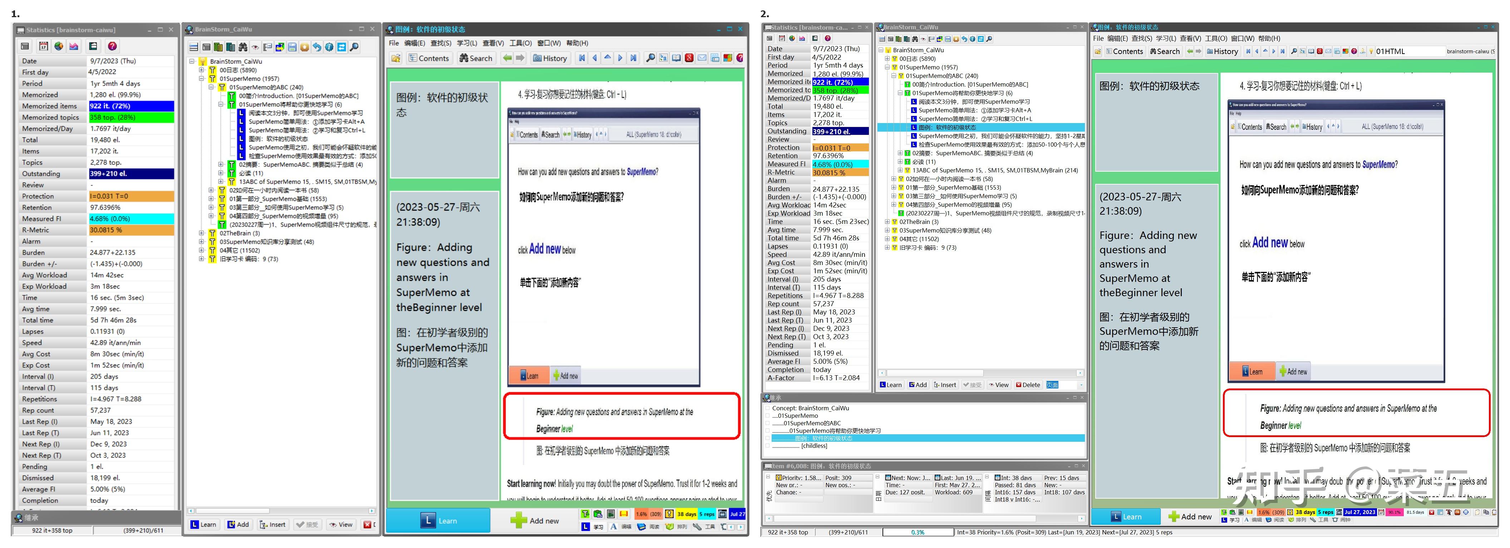Toggle the checkbox beside [childless] entry
This screenshot has height=548, width=1510.
click(767, 446)
